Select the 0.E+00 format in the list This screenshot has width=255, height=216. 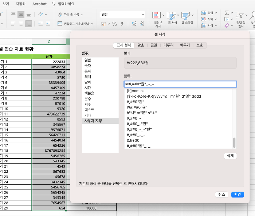point(178,140)
